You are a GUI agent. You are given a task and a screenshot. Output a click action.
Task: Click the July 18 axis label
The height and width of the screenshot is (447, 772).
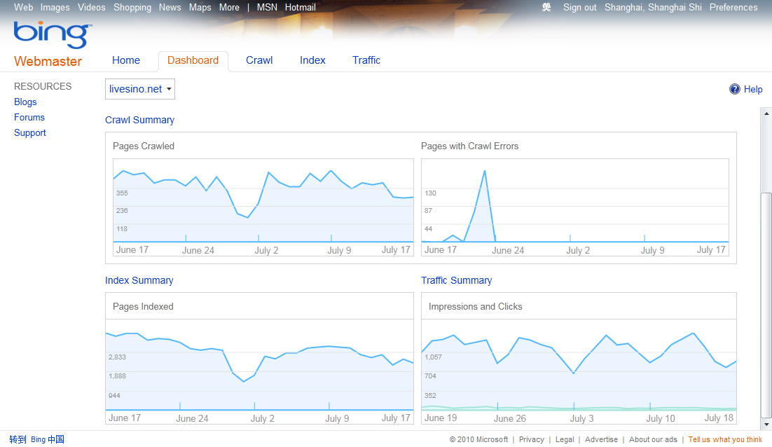[719, 418]
